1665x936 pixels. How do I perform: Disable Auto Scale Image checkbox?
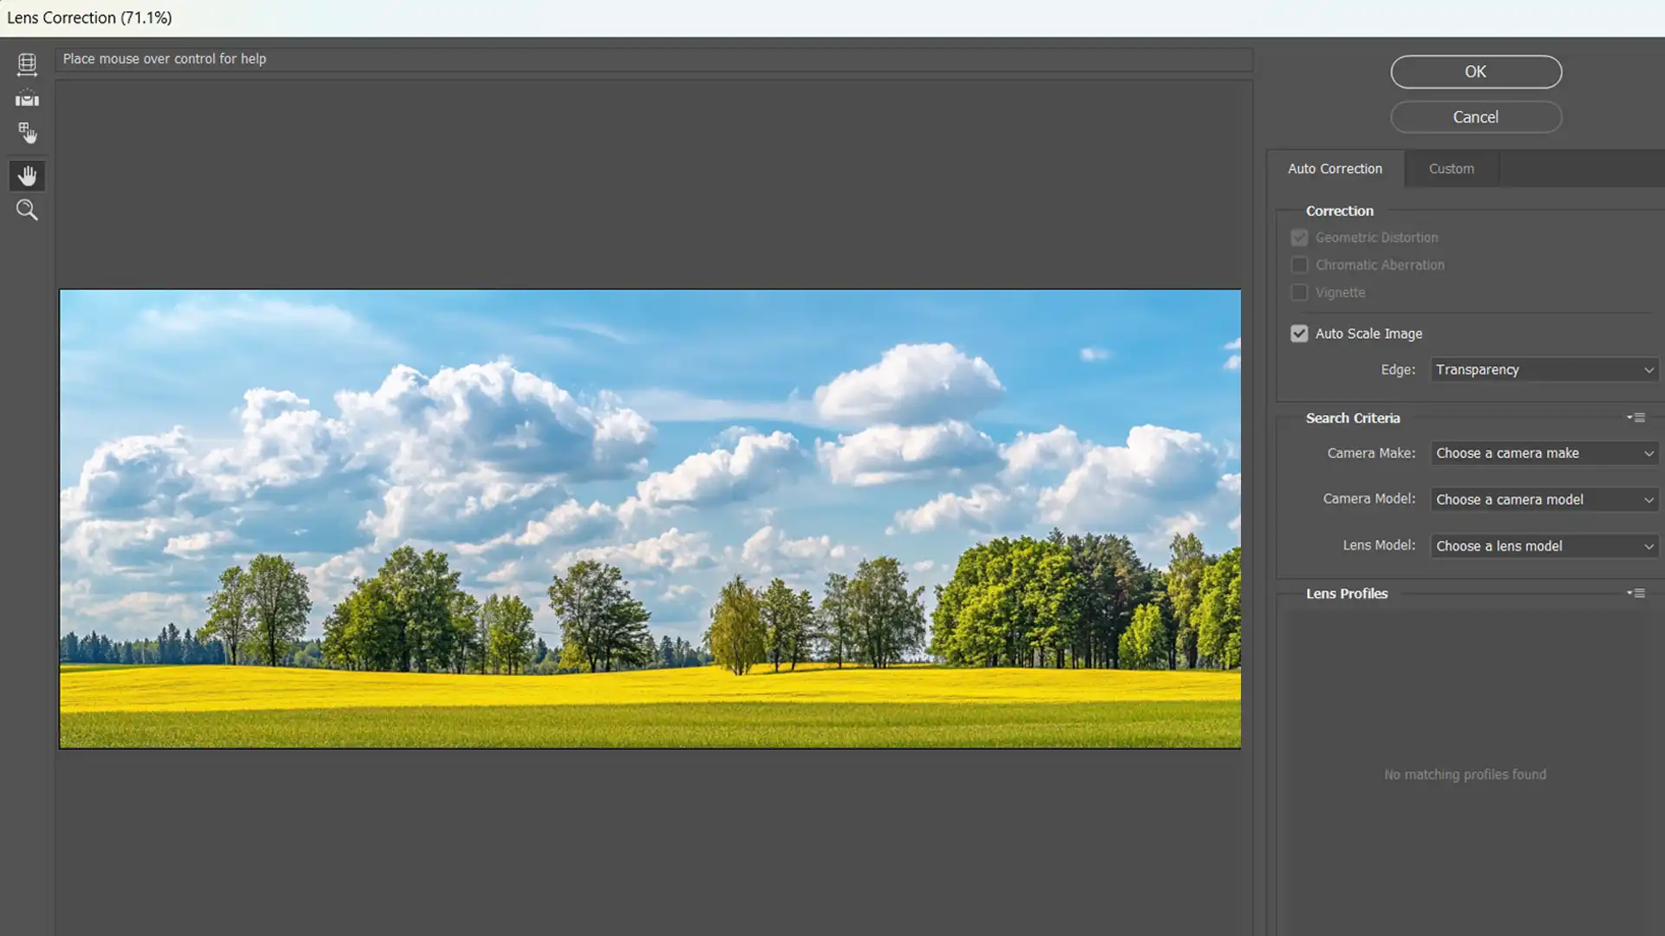1299,333
